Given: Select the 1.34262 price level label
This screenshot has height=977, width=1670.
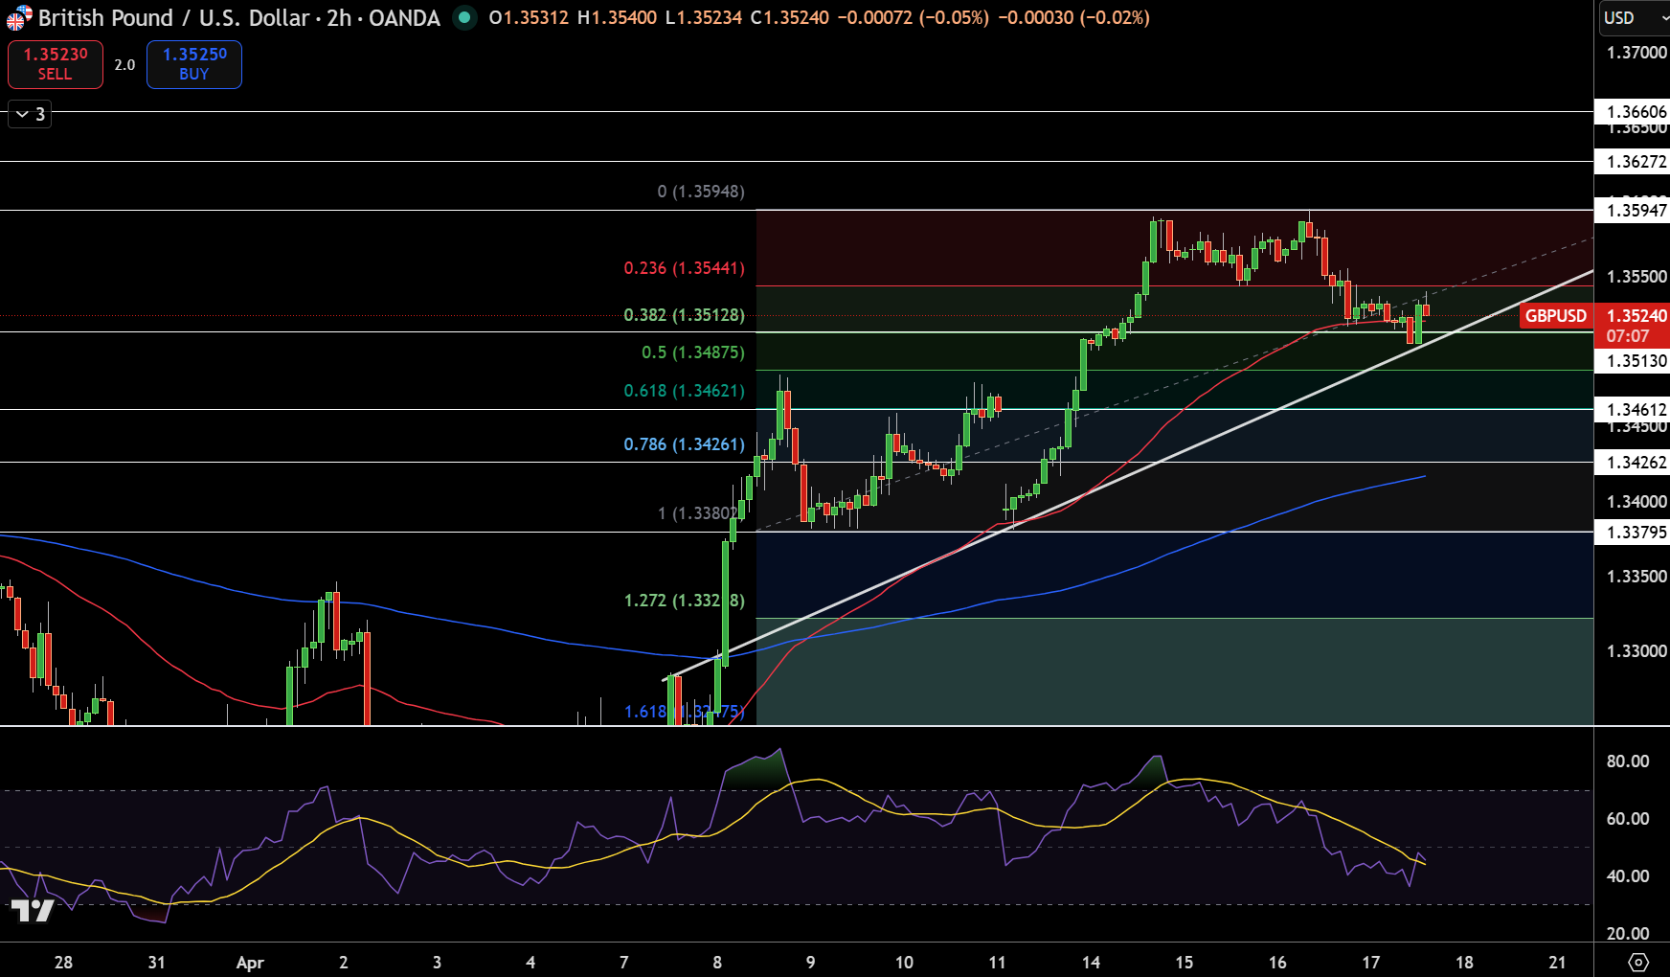Looking at the screenshot, I should [1634, 463].
